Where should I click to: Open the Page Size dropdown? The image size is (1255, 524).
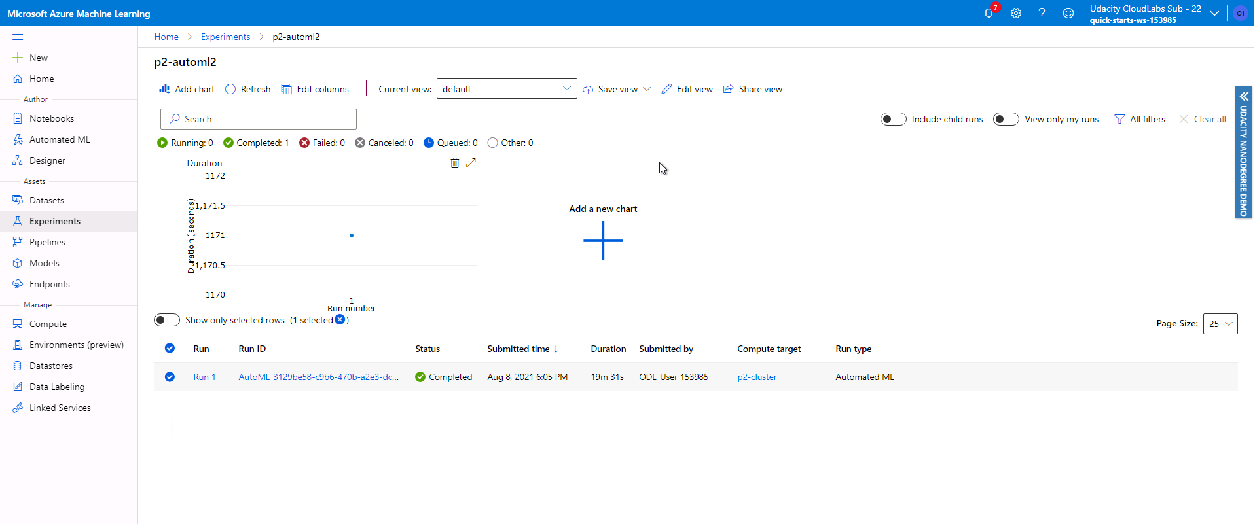[1220, 324]
